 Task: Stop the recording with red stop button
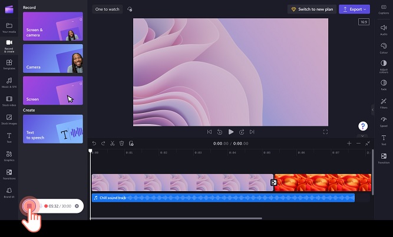coord(29,206)
